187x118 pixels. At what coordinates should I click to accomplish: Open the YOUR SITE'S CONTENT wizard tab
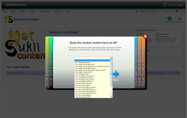point(51,62)
